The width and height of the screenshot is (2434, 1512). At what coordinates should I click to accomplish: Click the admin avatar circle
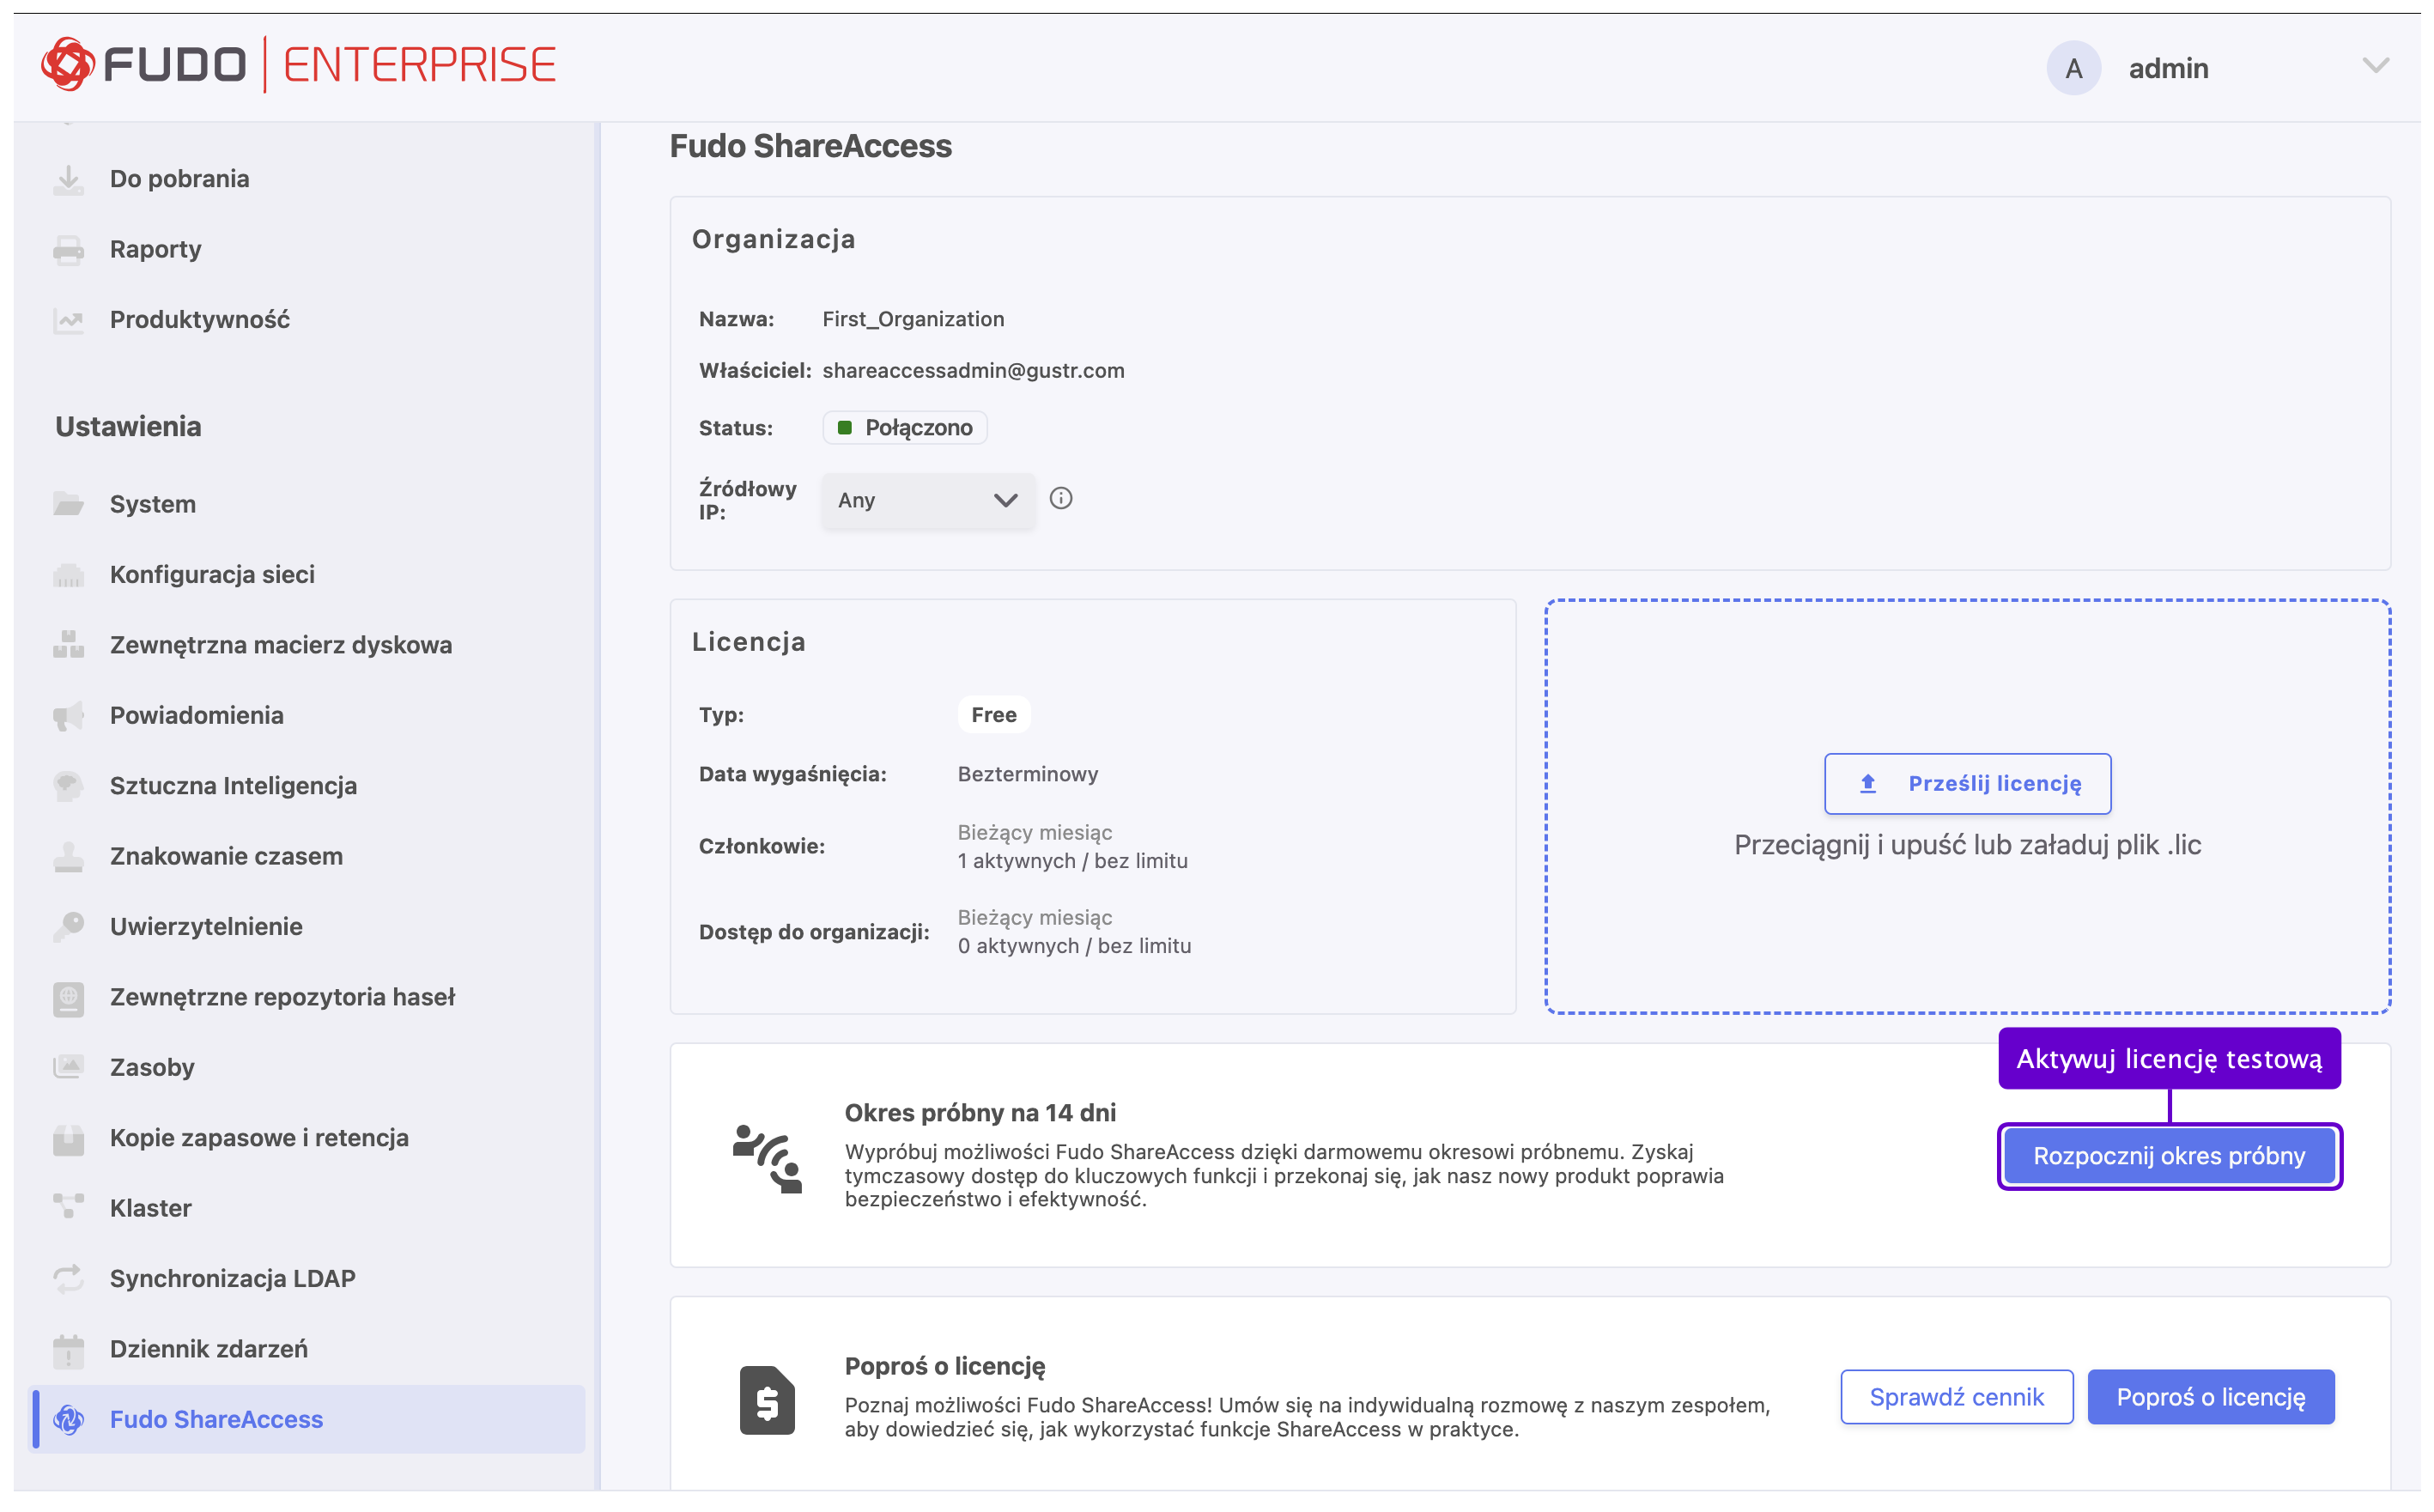tap(2073, 68)
